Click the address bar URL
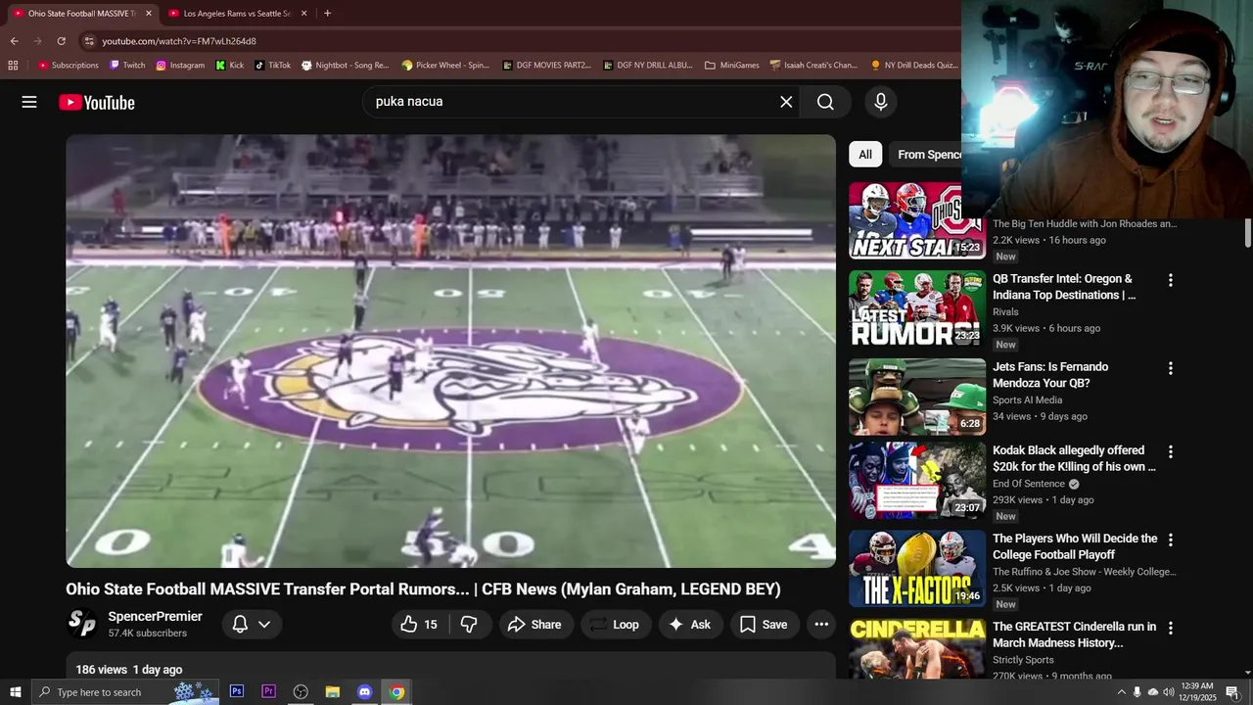The width and height of the screenshot is (1253, 705). 179,41
